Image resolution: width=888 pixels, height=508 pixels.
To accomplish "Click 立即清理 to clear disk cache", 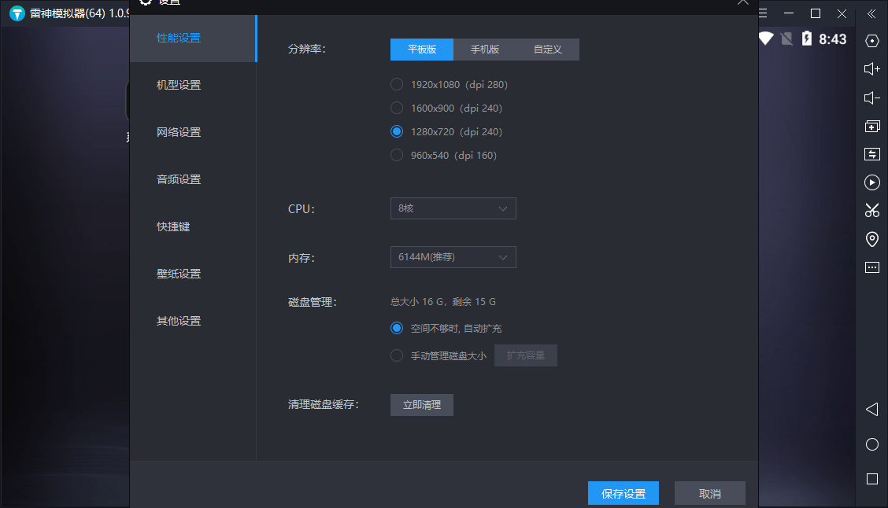I will pos(421,405).
